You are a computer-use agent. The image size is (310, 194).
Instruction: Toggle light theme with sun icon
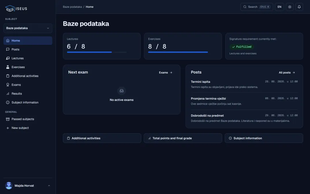pyautogui.click(x=290, y=7)
